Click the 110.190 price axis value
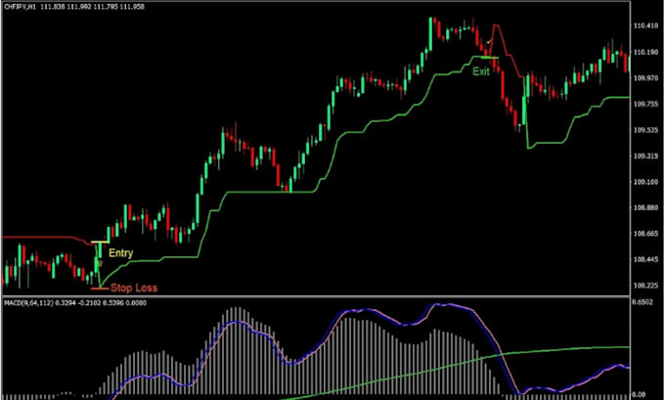Screen dimensions: 665x400 [645, 52]
